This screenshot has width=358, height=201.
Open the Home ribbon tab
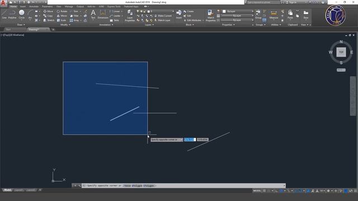(x=13, y=6)
